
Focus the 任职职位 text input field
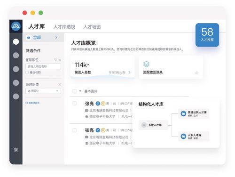[x=43, y=66]
